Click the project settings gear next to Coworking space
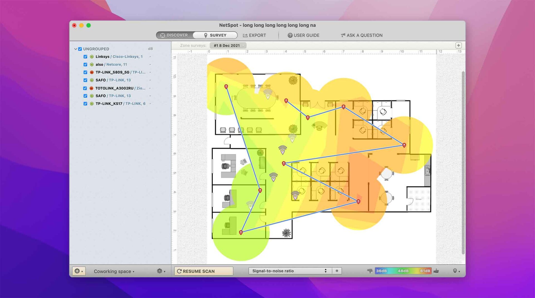Viewport: 535px width, 298px height. [x=160, y=271]
